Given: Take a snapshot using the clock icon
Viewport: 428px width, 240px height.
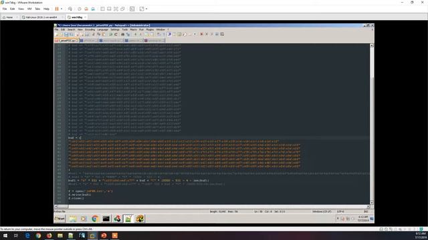Looking at the screenshot, I should click(x=80, y=9).
